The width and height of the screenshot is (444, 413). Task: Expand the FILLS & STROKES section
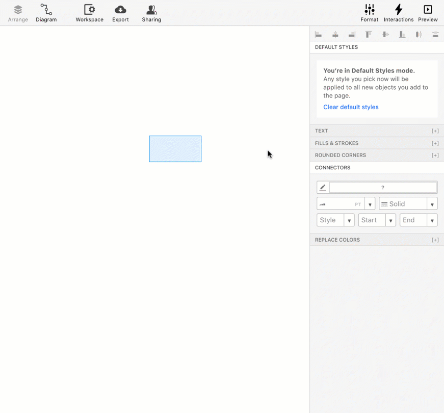[435, 143]
